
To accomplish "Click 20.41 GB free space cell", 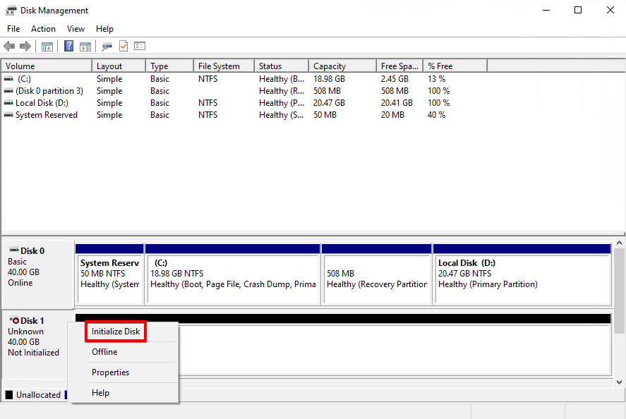I will tap(397, 103).
